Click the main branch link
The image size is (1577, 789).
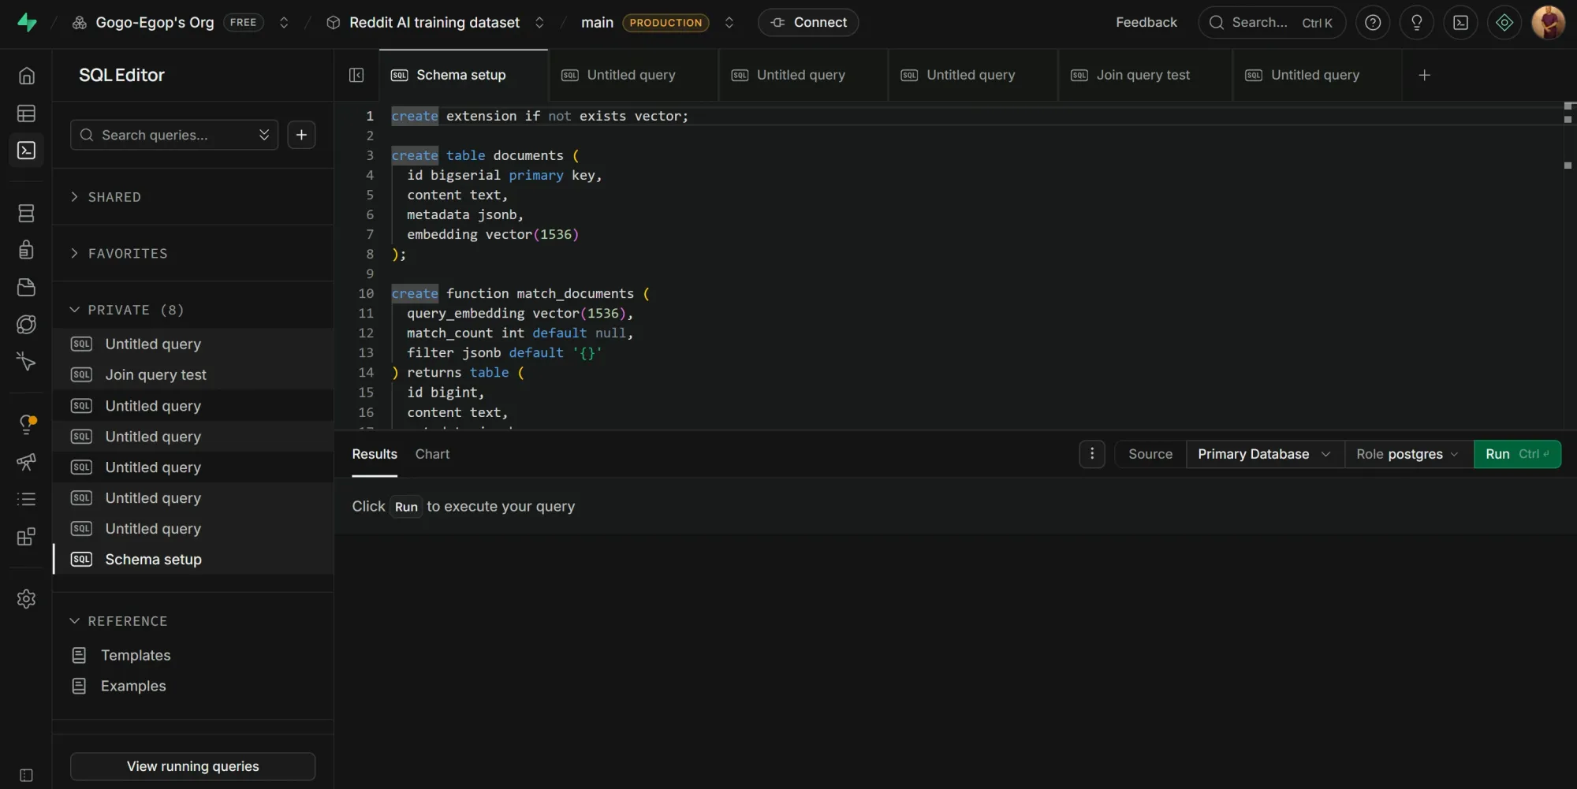[x=597, y=22]
